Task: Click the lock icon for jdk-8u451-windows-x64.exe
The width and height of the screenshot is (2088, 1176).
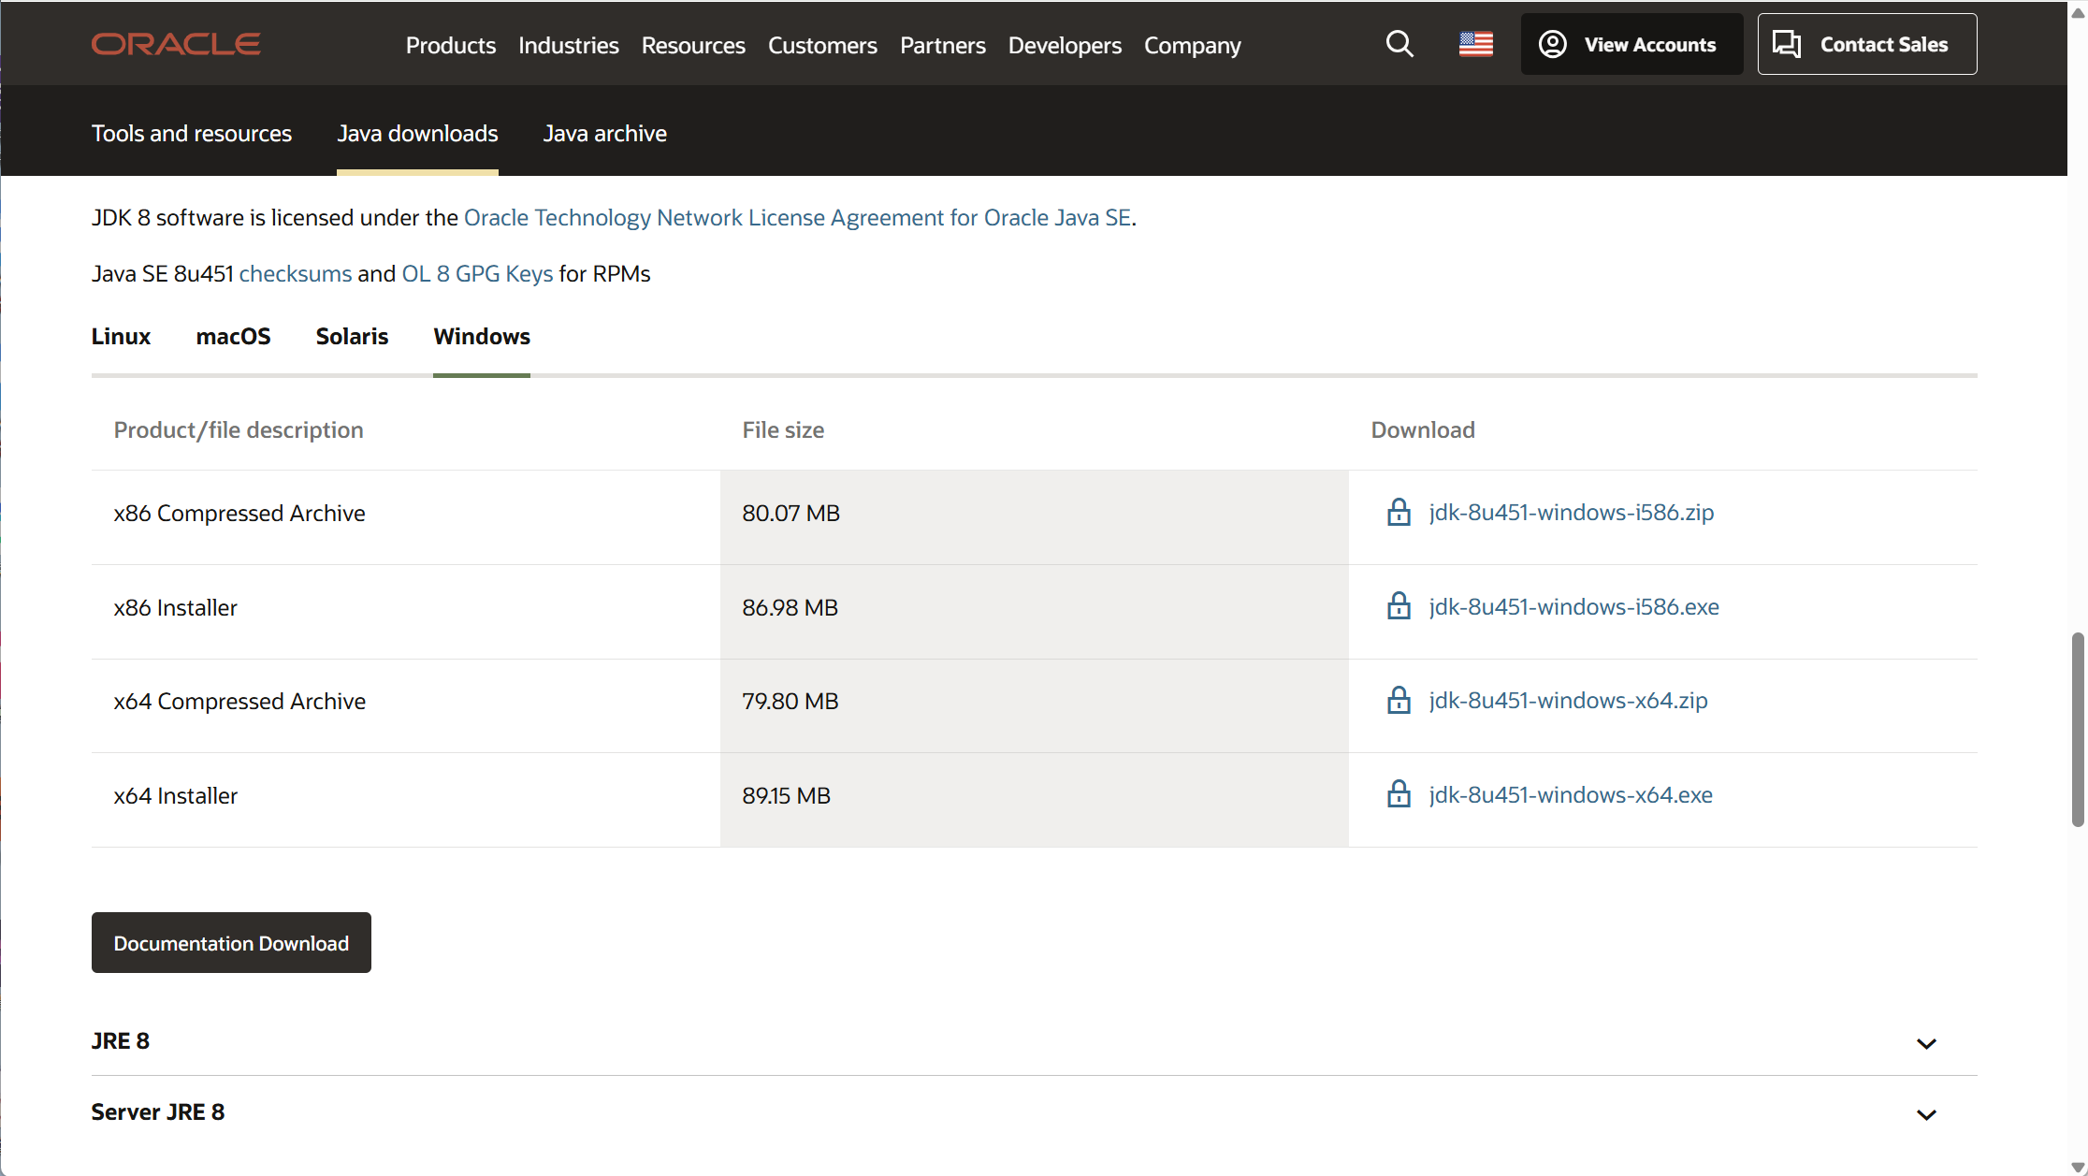Action: 1399,794
